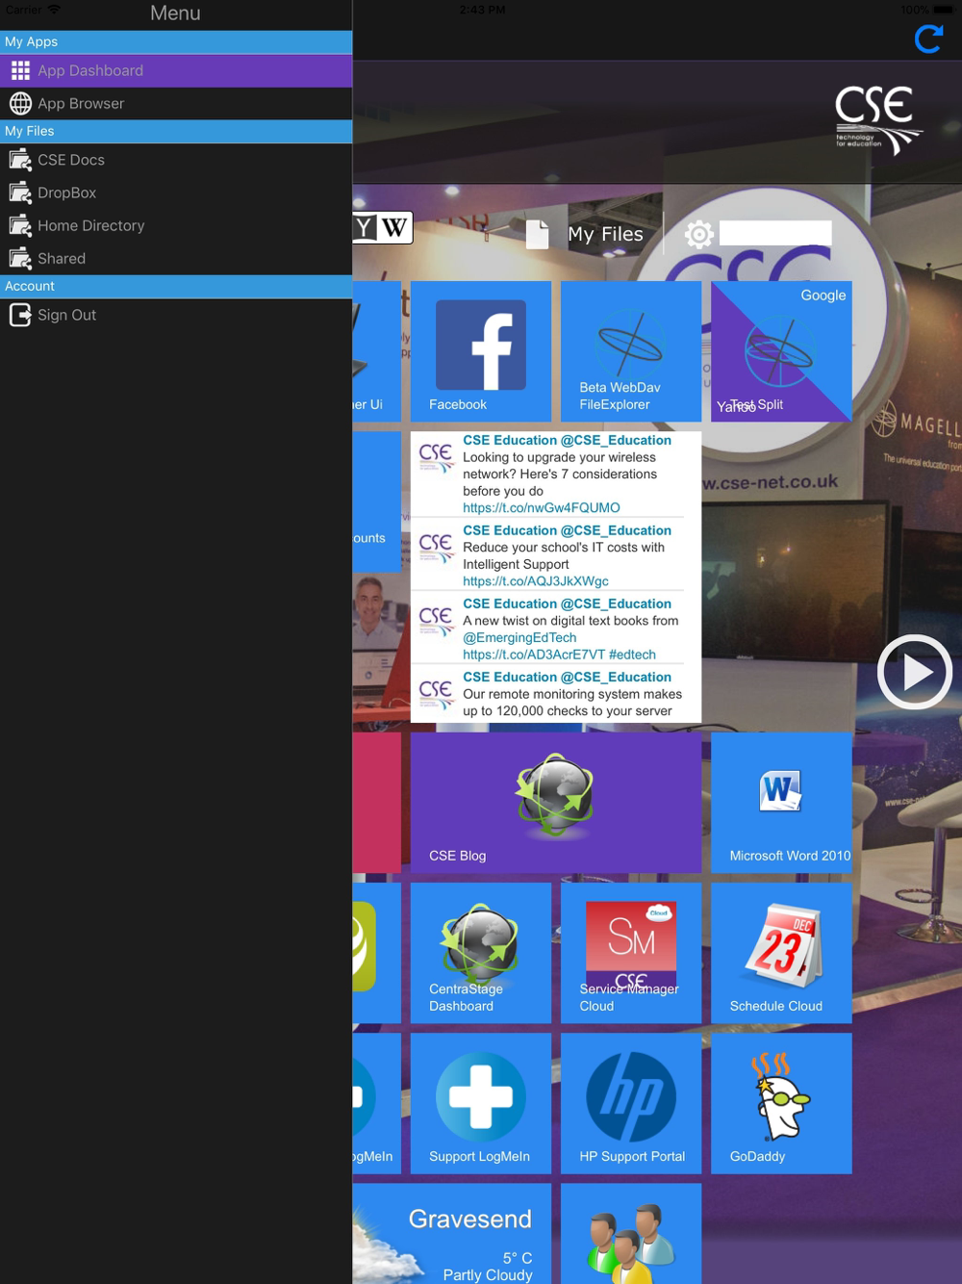
Task: Open CentraStage Dashboard tile
Action: (x=480, y=952)
